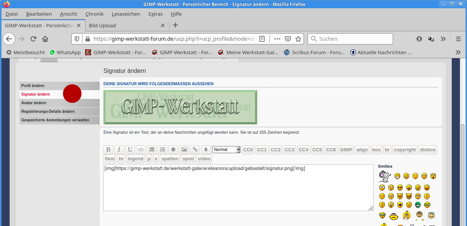The image size is (467, 226).
Task: Click the Bold formatting button
Action: (108, 150)
